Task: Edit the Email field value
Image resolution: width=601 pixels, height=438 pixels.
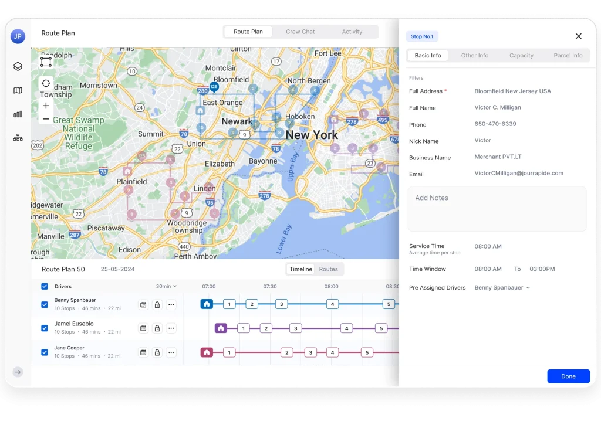Action: pos(519,173)
